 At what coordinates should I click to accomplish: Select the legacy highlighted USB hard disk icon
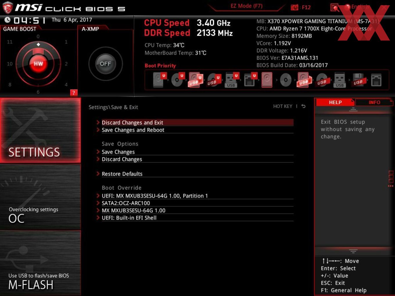304,80
